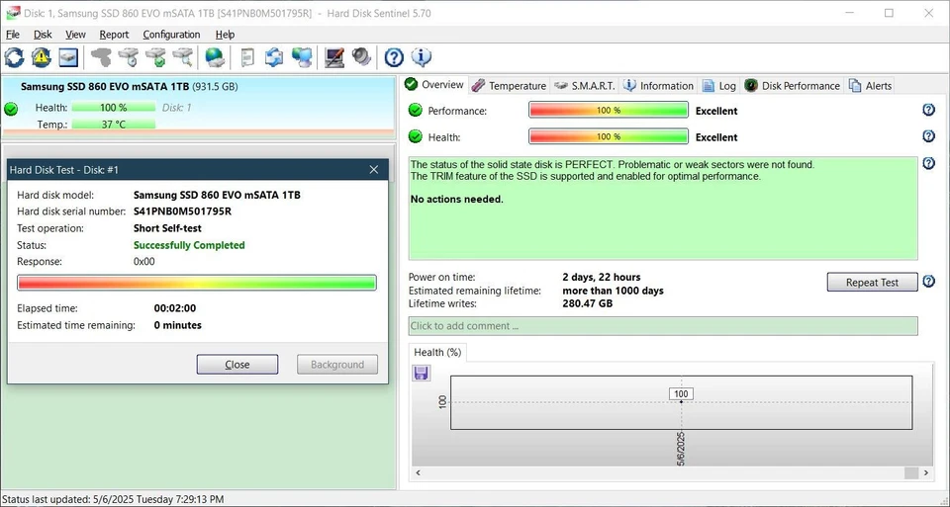Switch to the Log tab
This screenshot has height=507, width=950.
[x=719, y=86]
